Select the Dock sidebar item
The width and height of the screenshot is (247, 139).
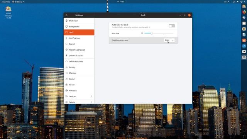click(79, 32)
